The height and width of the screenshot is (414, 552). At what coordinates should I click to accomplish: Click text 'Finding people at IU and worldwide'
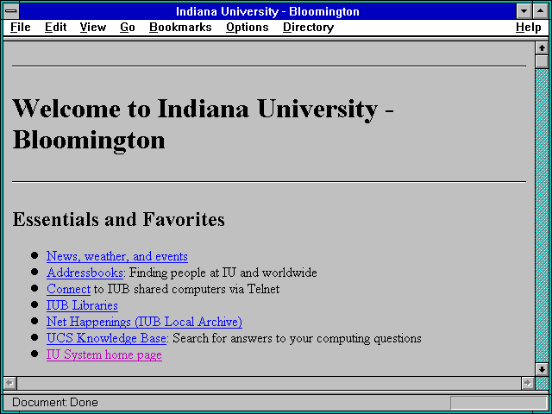pos(223,273)
